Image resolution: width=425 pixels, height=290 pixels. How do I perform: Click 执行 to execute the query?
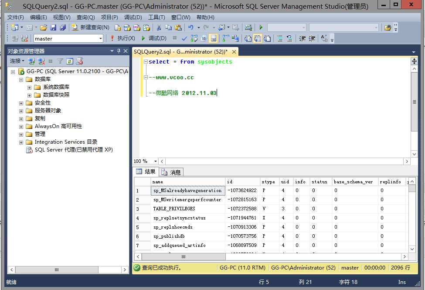122,38
